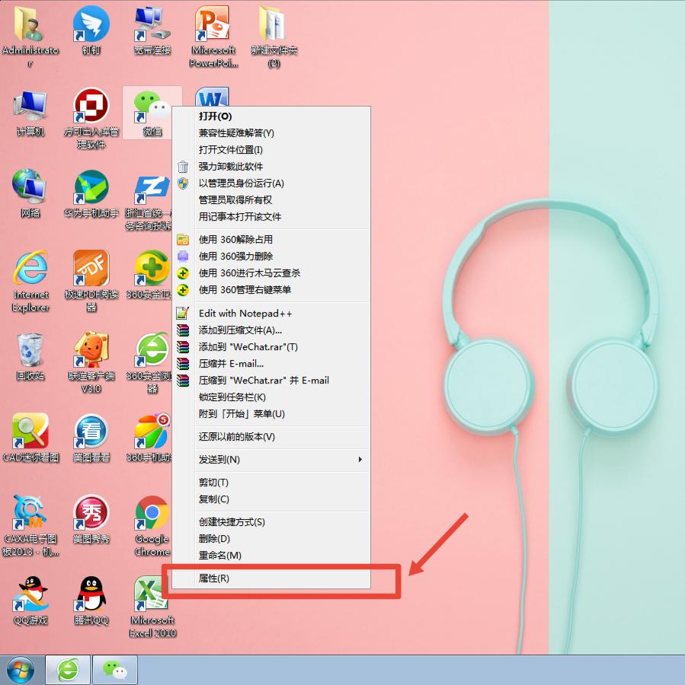Image resolution: width=685 pixels, height=685 pixels.
Task: Choose 锁定到任务栏(K) menu entry
Action: [271, 397]
